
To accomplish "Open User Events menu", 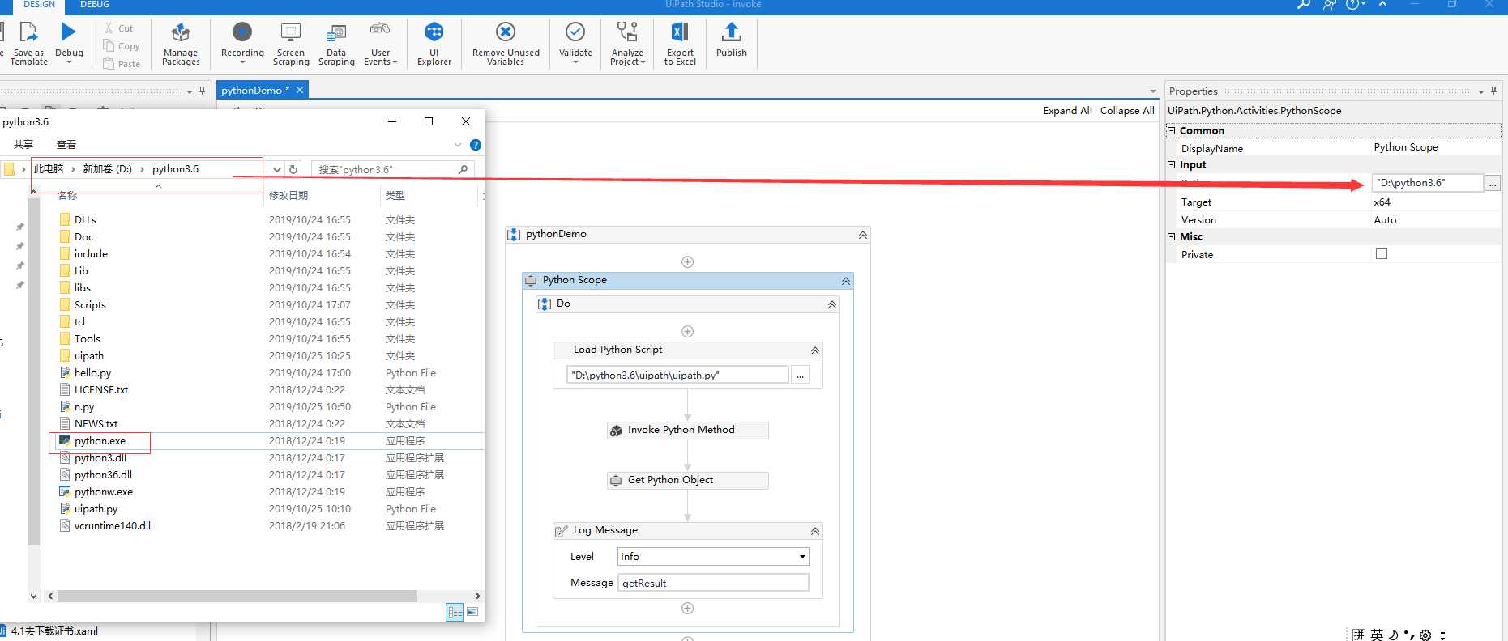I will [x=380, y=45].
